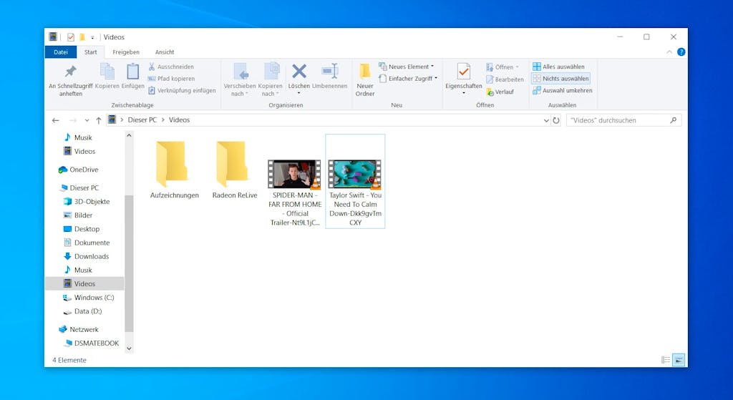
Task: Go up one folder level
Action: tap(99, 120)
